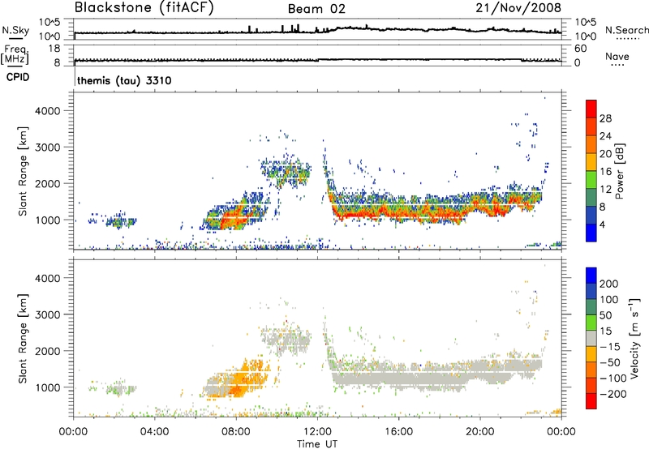Click the 18 tick on frequency axis

point(54,49)
